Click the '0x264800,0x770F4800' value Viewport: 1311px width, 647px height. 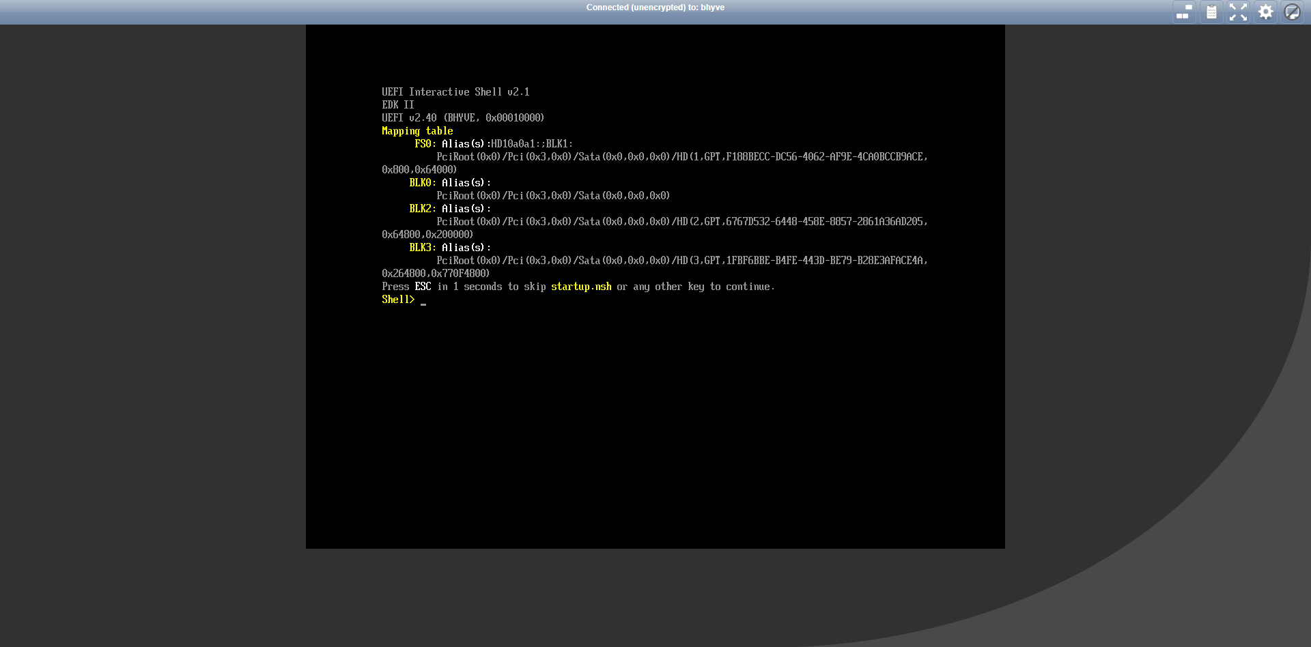[436, 274]
